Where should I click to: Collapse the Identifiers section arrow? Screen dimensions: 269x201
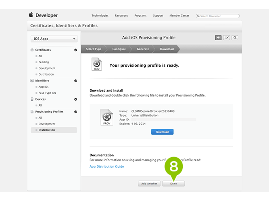coord(75,81)
